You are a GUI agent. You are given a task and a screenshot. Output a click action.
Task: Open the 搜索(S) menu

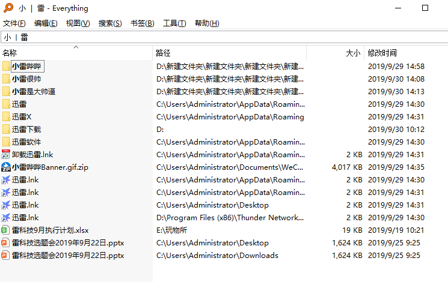coord(110,23)
